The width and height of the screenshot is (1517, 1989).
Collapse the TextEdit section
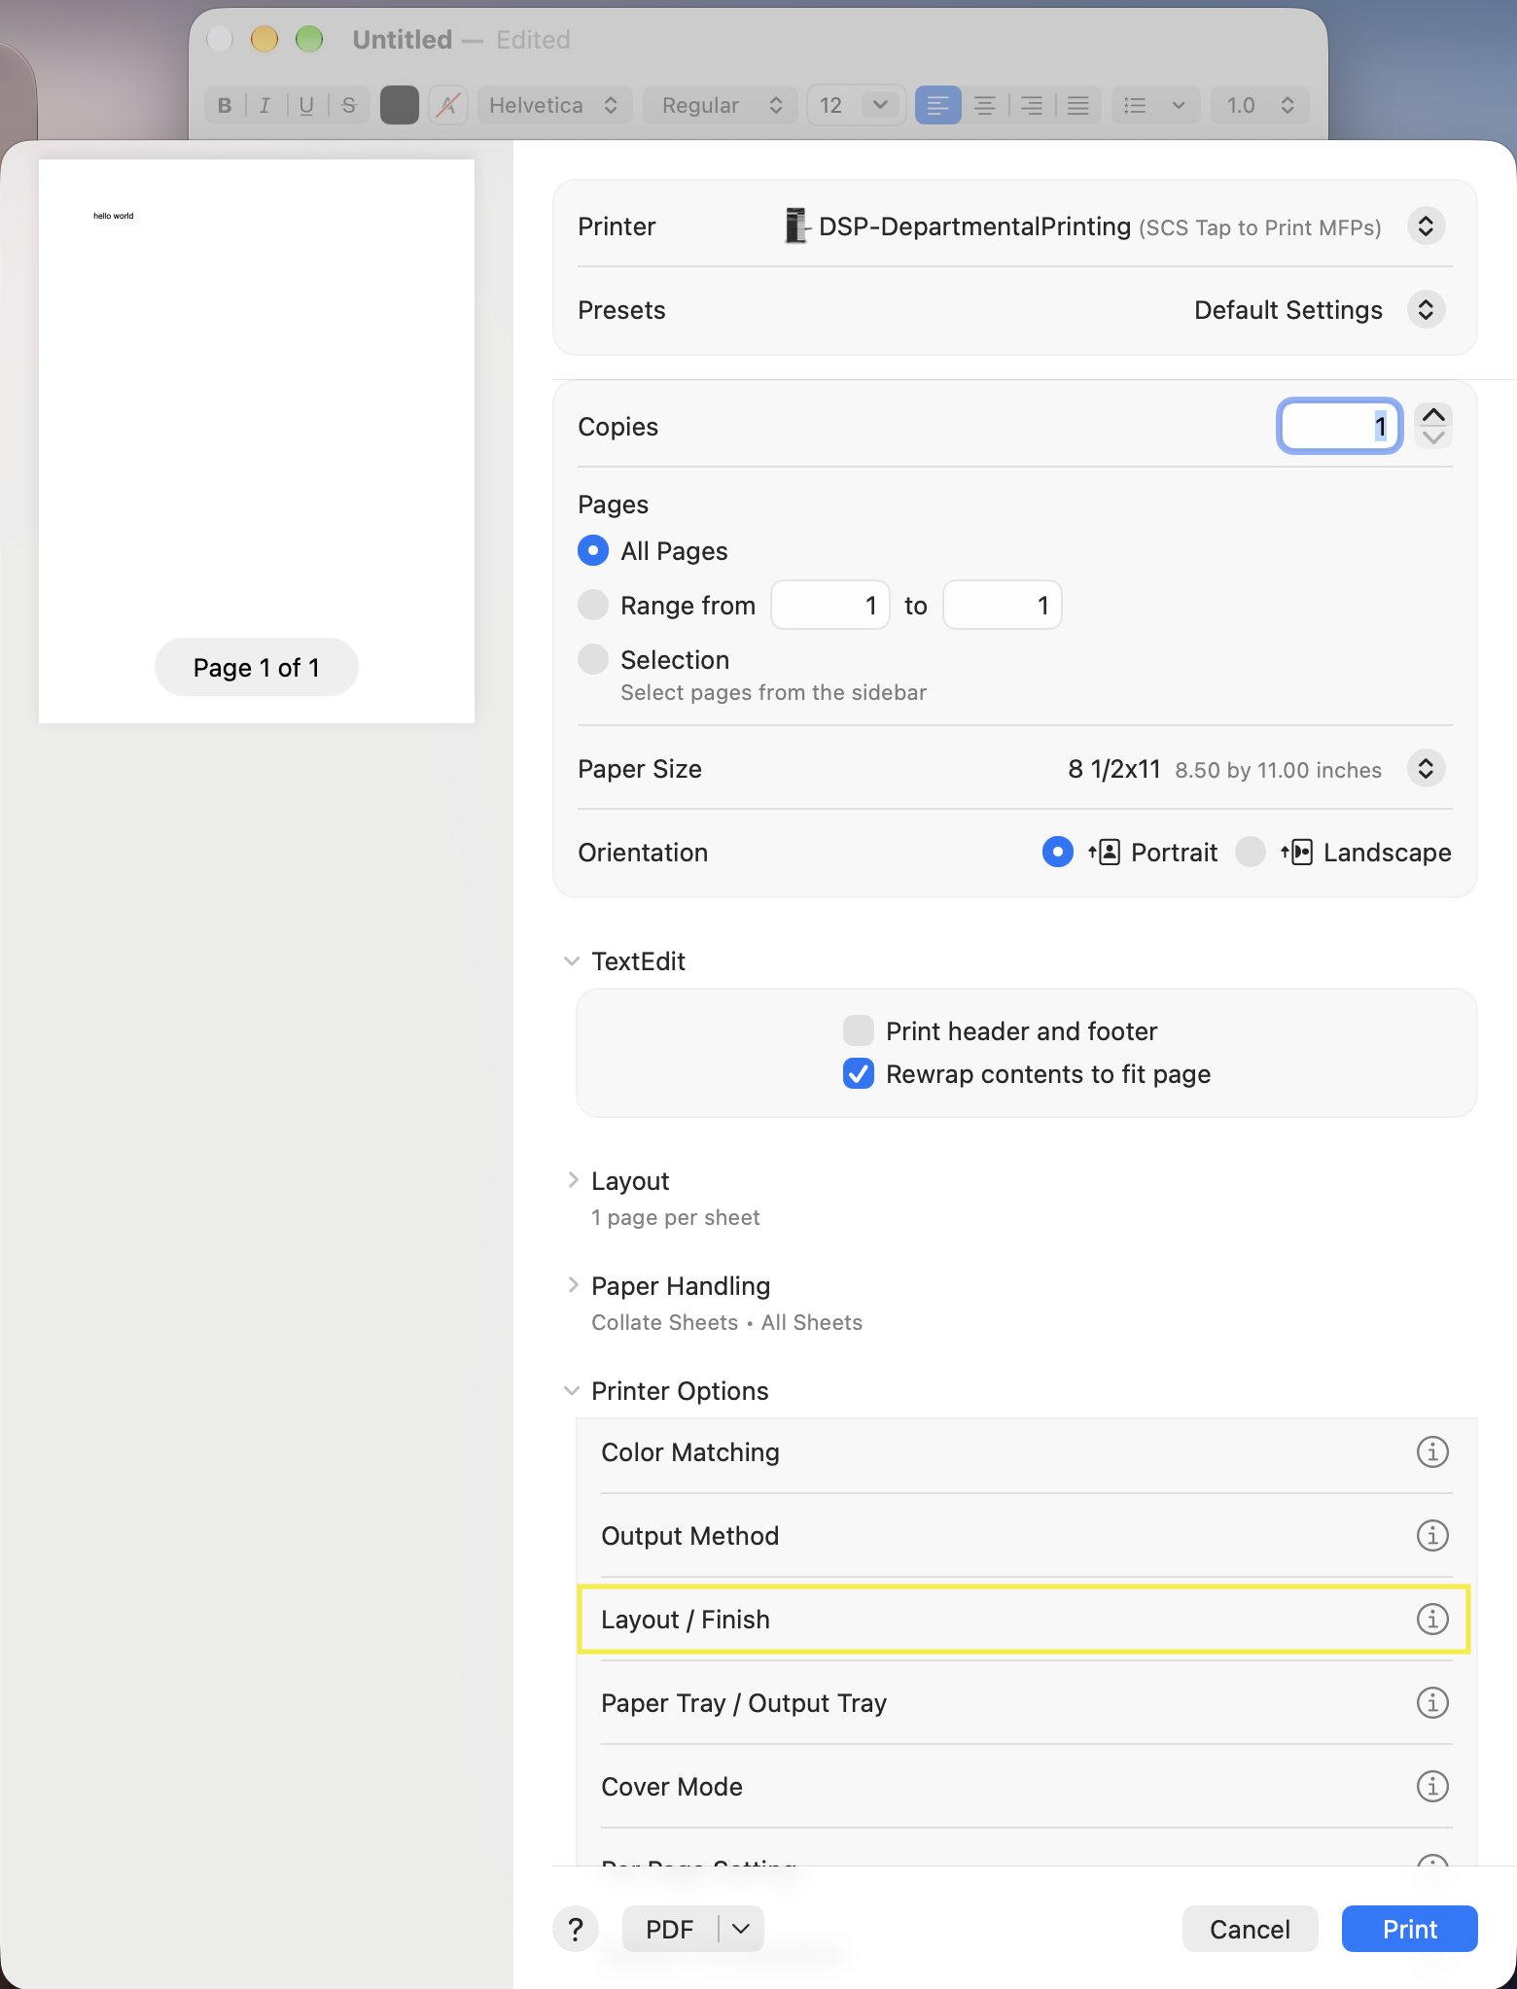coord(572,961)
